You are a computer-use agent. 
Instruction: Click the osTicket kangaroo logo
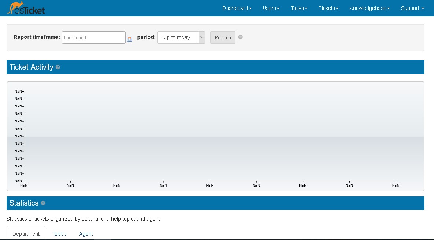(26, 8)
